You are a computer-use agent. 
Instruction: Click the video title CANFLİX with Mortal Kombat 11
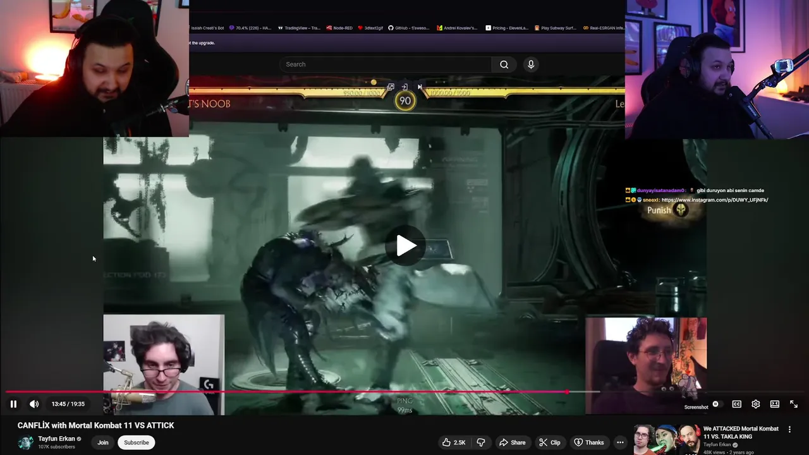point(96,425)
